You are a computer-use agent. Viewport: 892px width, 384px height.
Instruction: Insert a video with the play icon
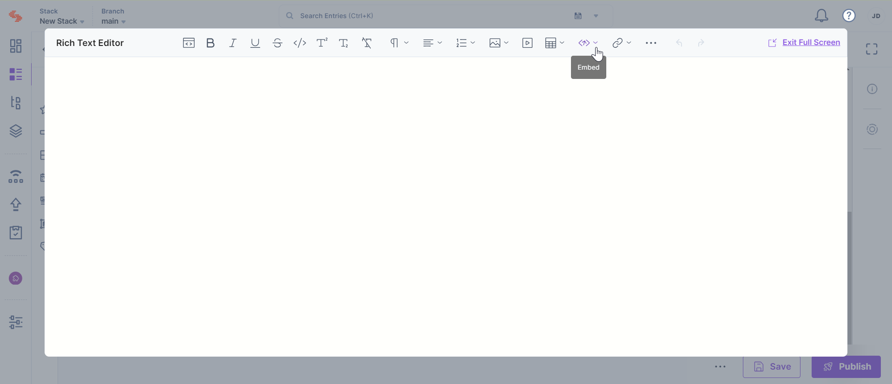pyautogui.click(x=527, y=43)
